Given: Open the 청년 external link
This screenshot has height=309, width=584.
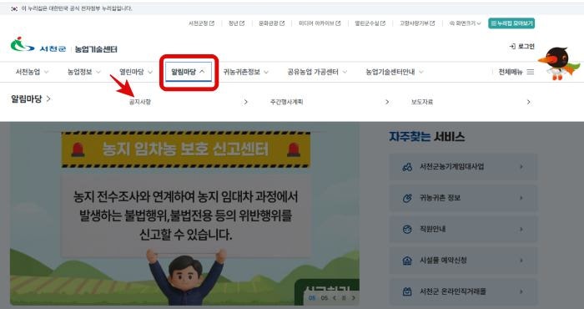Looking at the screenshot, I should coord(236,23).
